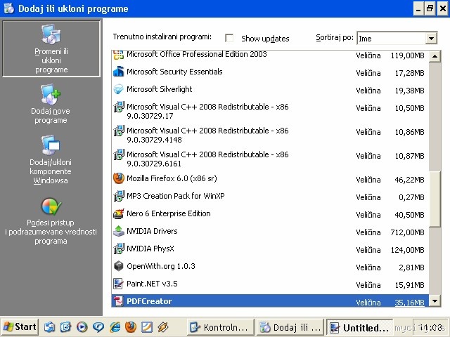Select Visual C++ 2008 Redistributable 9.0.30729.6161 text
Viewport: 450px width, 337px height.
tap(207, 159)
